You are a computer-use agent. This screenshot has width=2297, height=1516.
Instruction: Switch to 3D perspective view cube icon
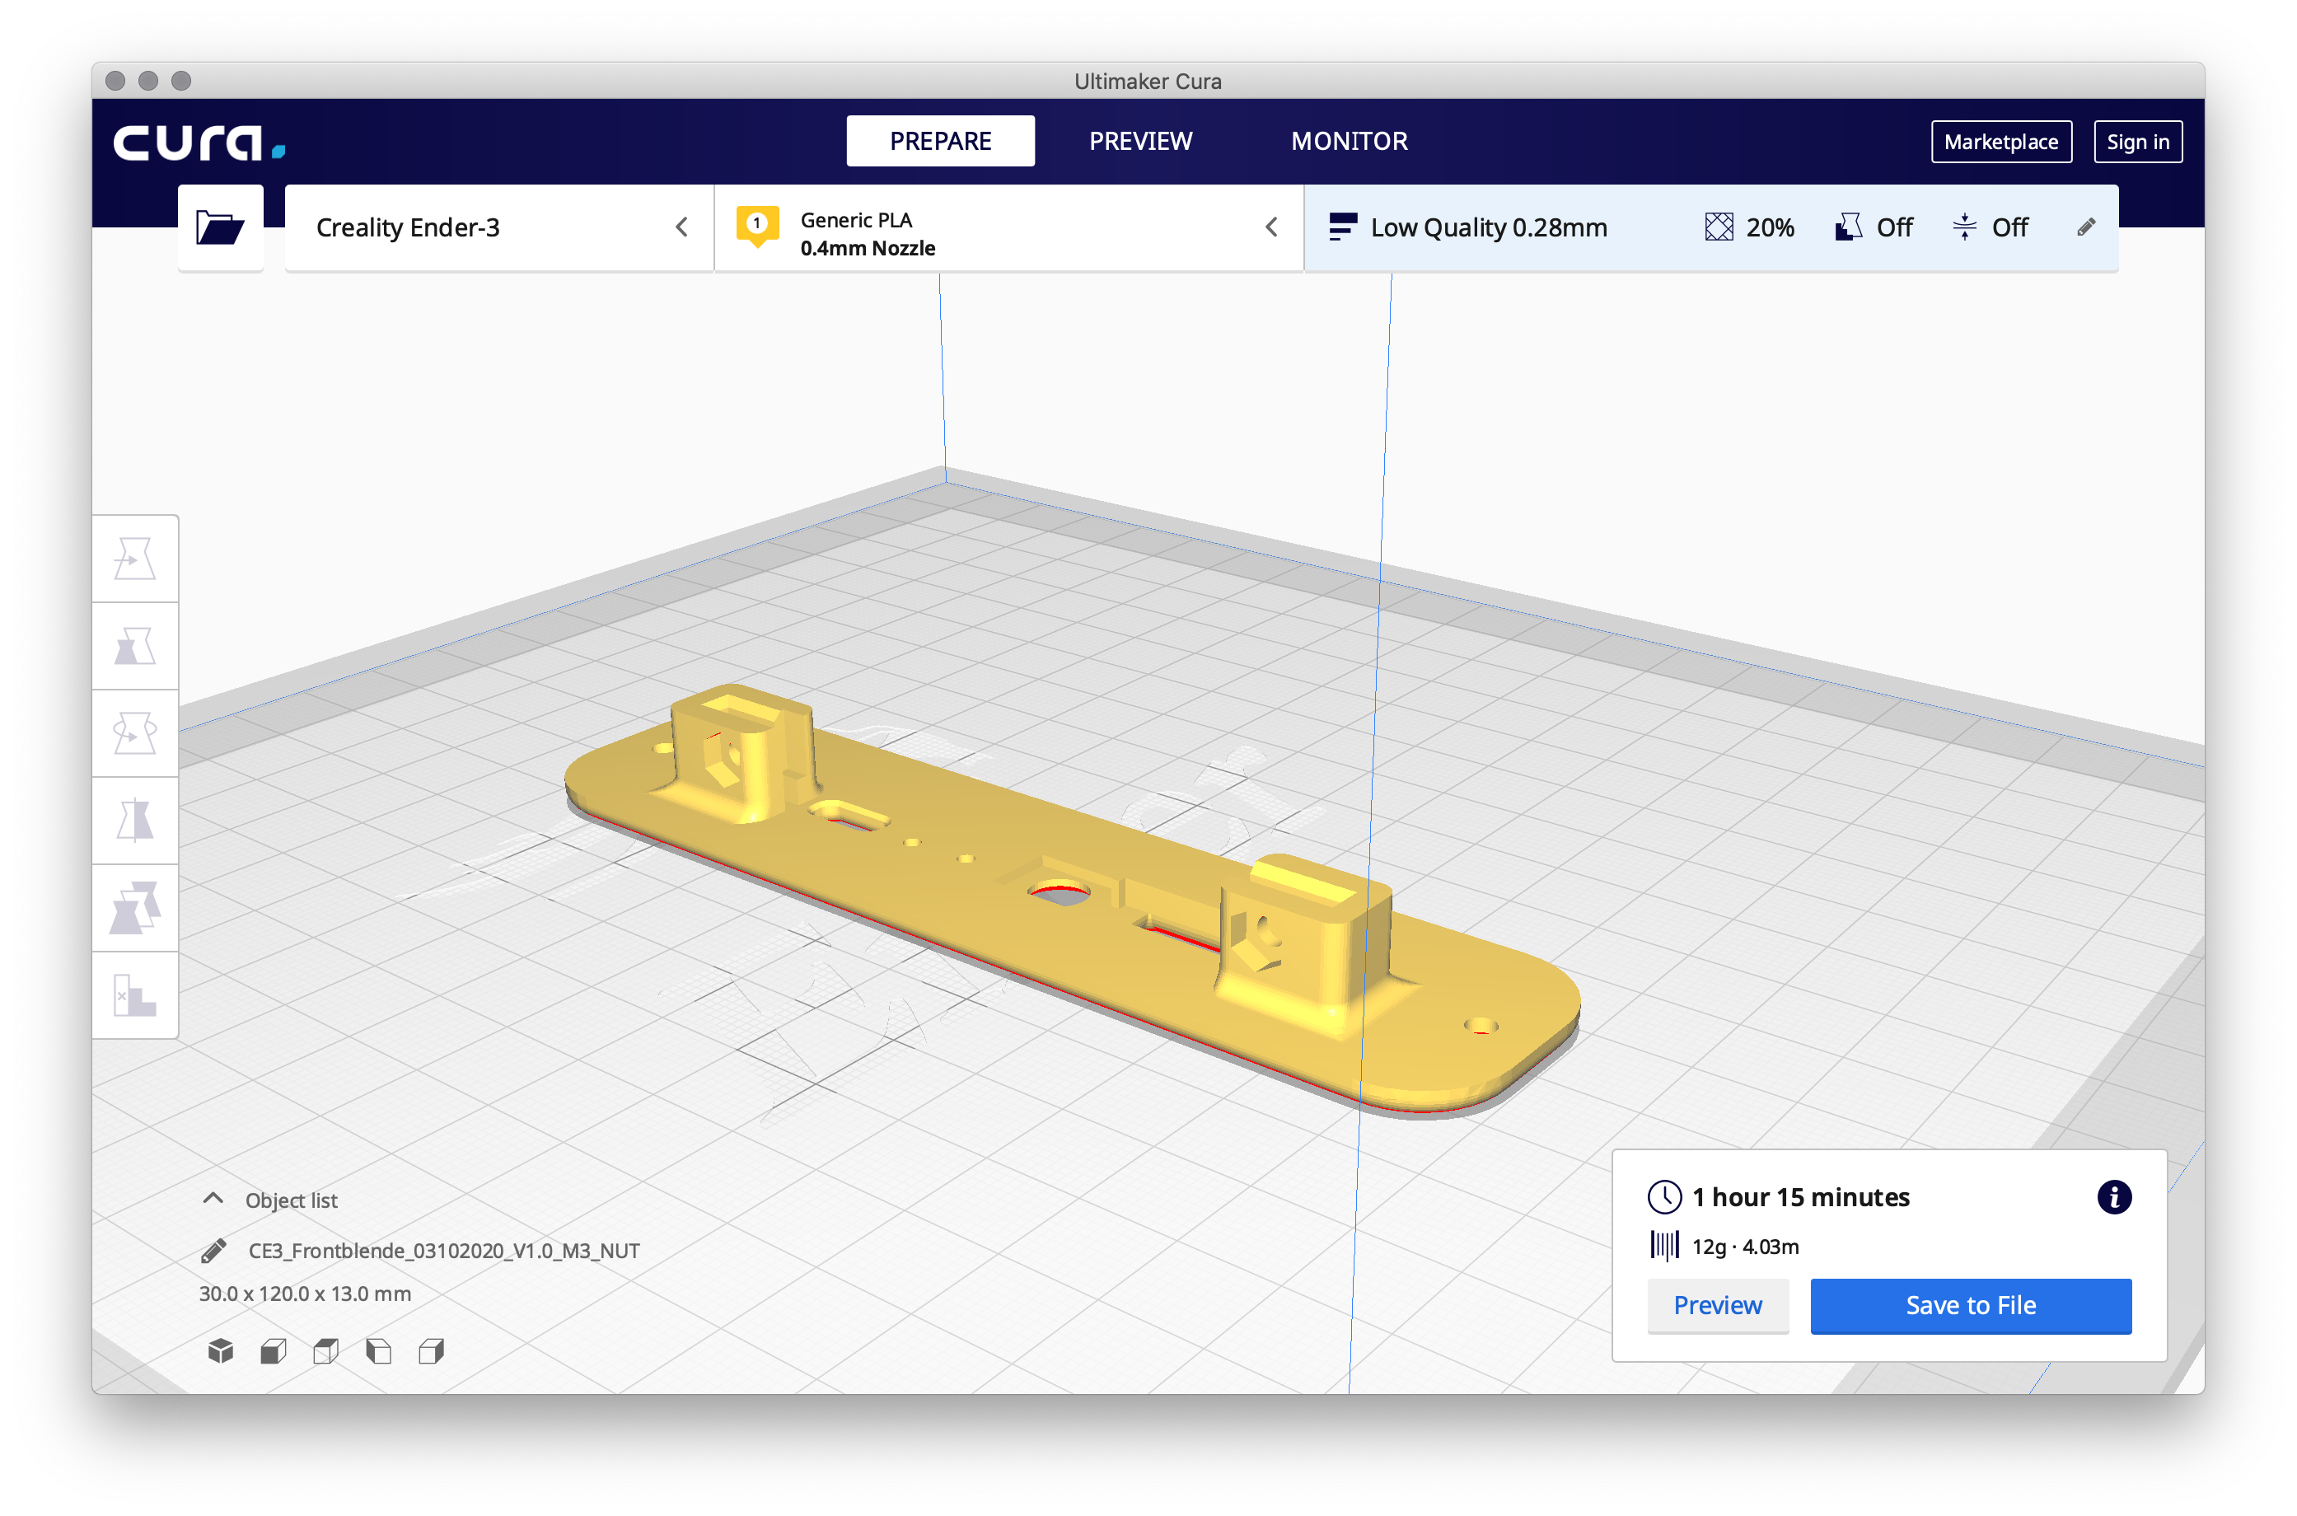pos(221,1350)
